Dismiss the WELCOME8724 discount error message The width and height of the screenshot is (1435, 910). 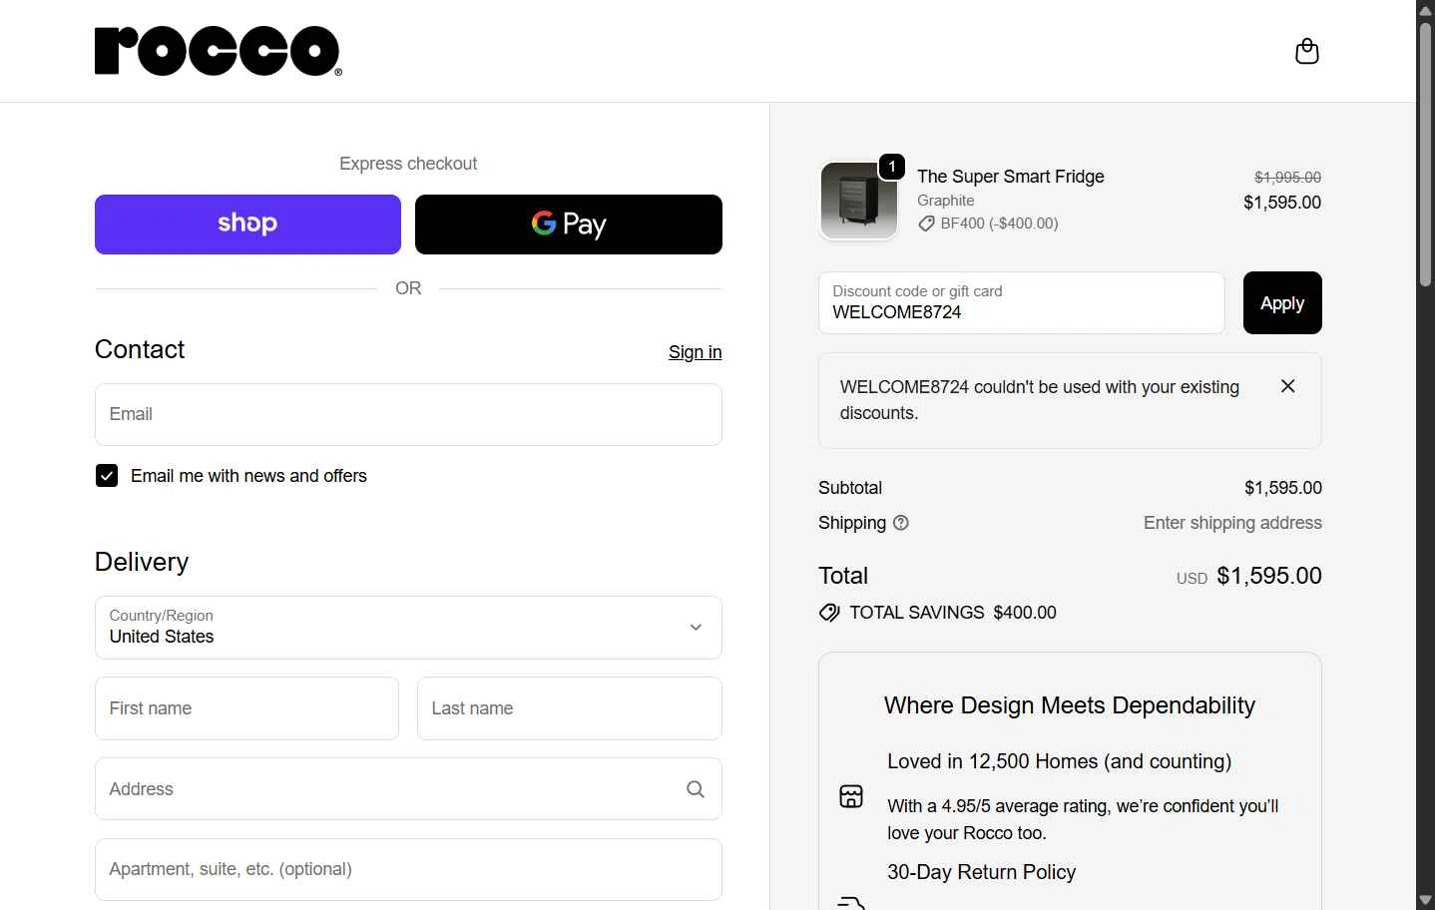pos(1287,386)
